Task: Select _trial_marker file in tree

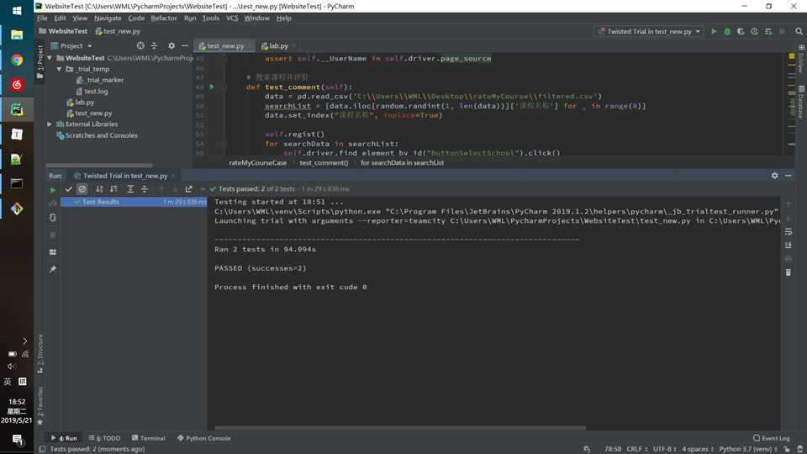Action: coord(104,80)
